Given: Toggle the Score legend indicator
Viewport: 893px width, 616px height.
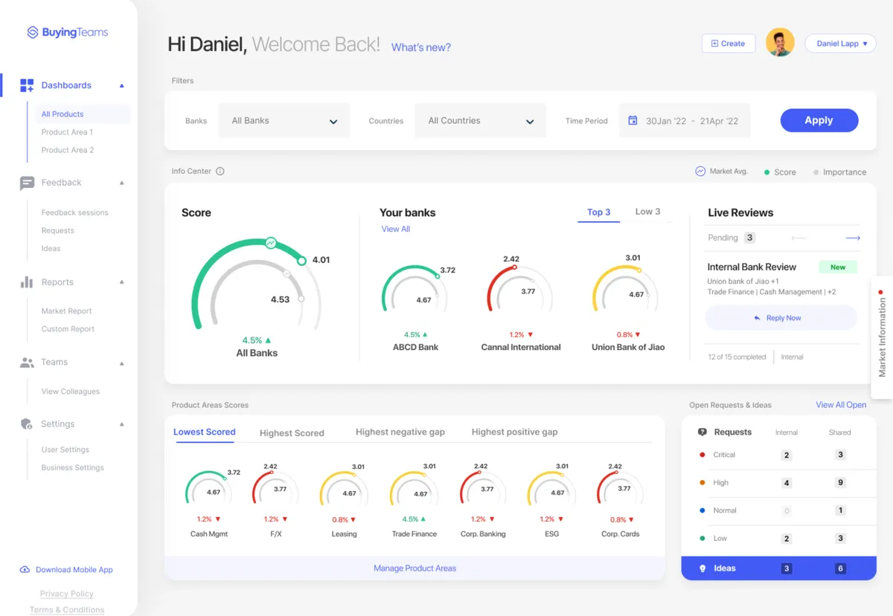Looking at the screenshot, I should click(766, 172).
